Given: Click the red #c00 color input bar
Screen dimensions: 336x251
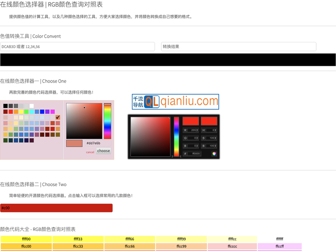Looking at the screenshot, I should [56, 208].
